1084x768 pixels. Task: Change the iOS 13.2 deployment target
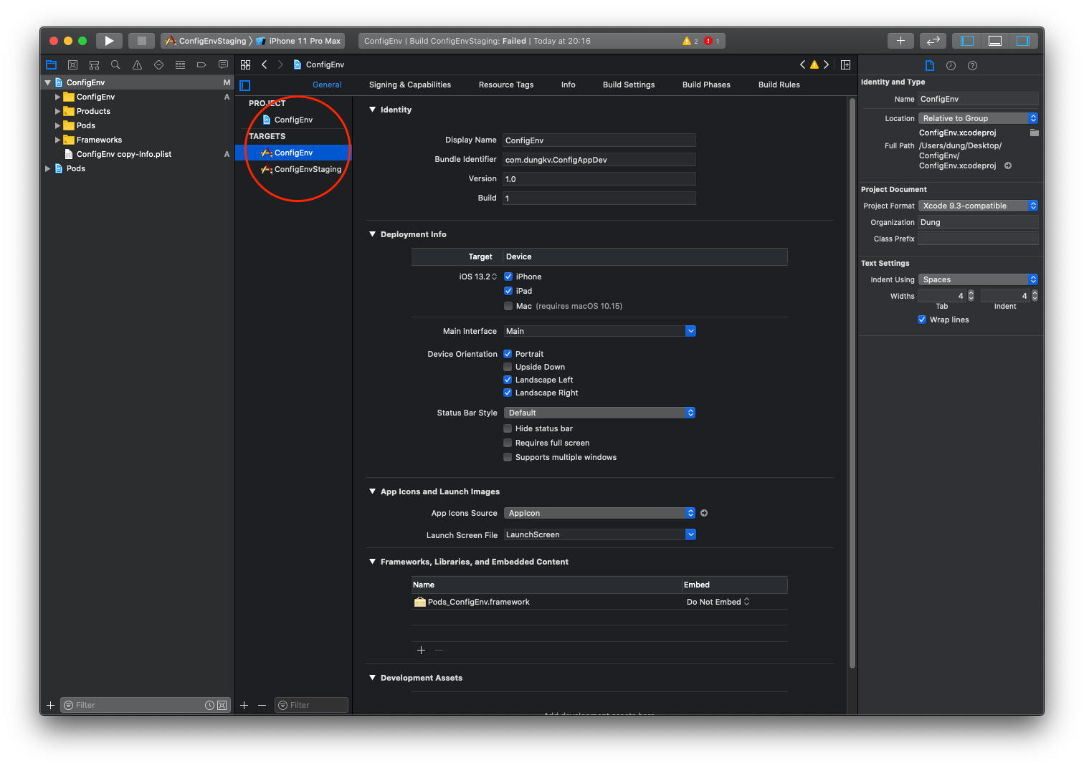(478, 277)
